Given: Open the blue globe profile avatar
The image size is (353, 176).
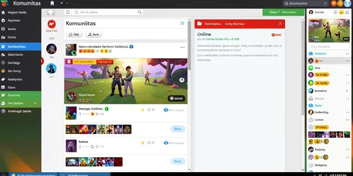Looking at the screenshot, I should pos(347,3).
